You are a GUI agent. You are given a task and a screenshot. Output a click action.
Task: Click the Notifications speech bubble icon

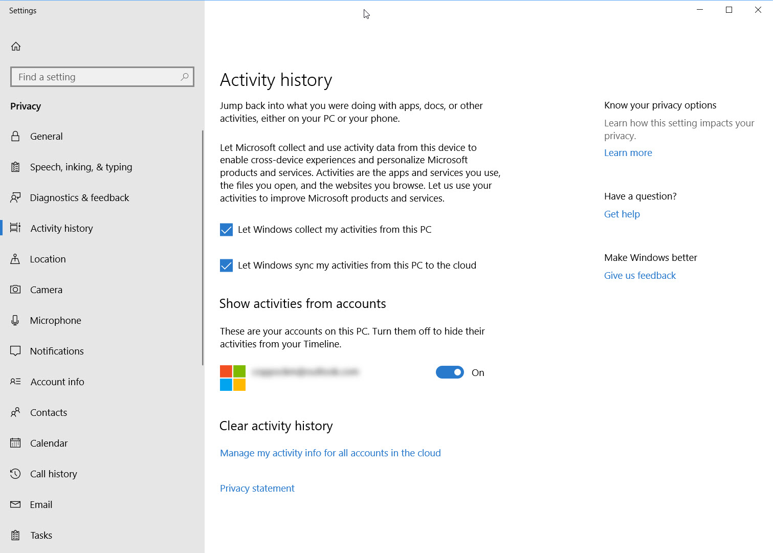click(15, 351)
